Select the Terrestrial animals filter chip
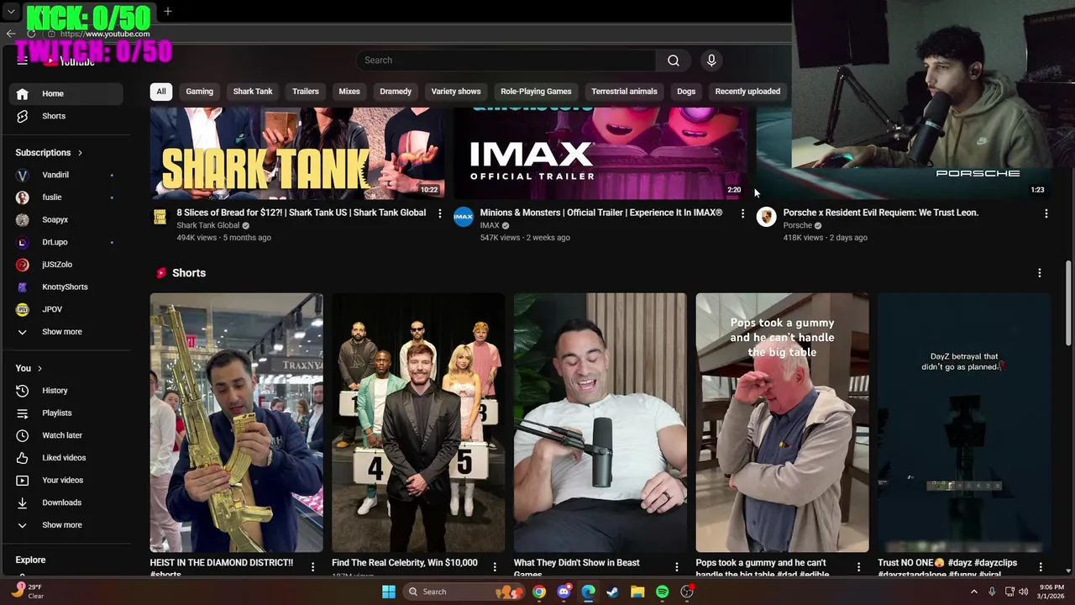 click(624, 92)
